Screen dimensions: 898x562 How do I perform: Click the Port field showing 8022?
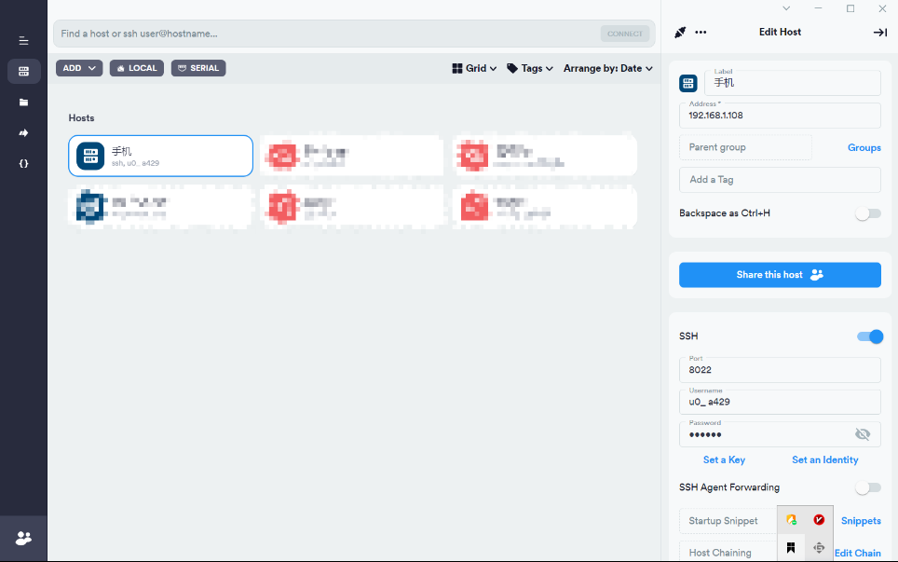click(x=780, y=370)
